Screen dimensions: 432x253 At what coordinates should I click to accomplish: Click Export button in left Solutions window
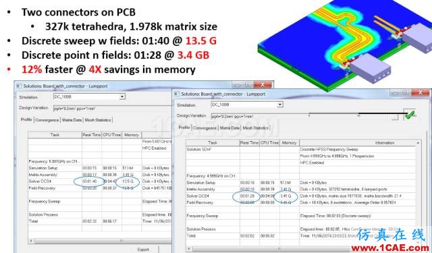point(144,250)
